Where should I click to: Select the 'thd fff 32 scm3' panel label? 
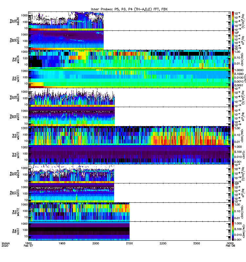click(14, 117)
